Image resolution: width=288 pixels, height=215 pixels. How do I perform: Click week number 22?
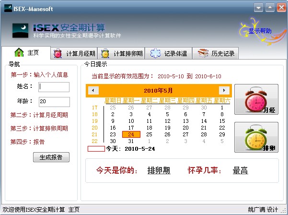click(x=94, y=141)
